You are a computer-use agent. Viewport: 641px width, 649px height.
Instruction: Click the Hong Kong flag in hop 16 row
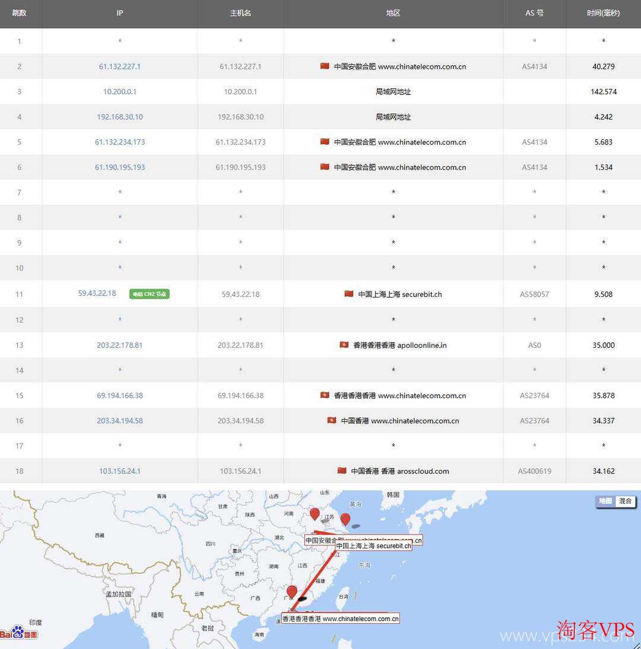coord(332,421)
